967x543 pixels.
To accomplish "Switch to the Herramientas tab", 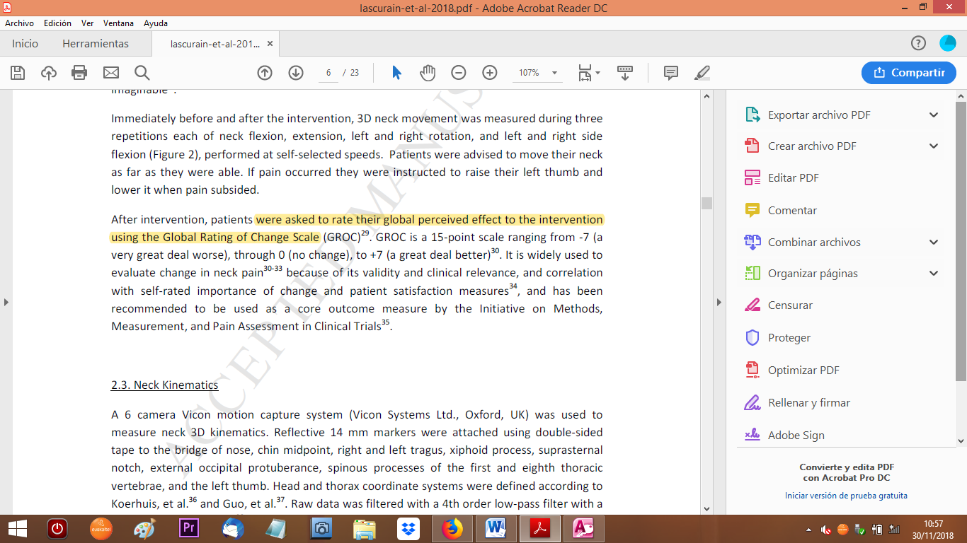I will pyautogui.click(x=96, y=44).
